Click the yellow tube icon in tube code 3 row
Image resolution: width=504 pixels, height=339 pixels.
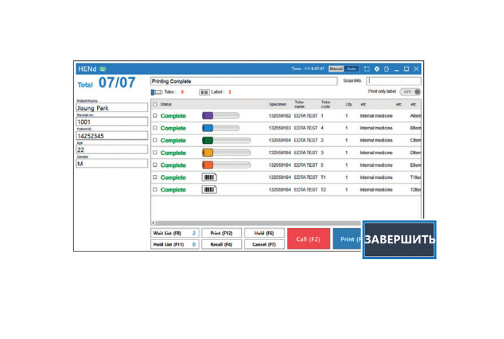point(226,153)
